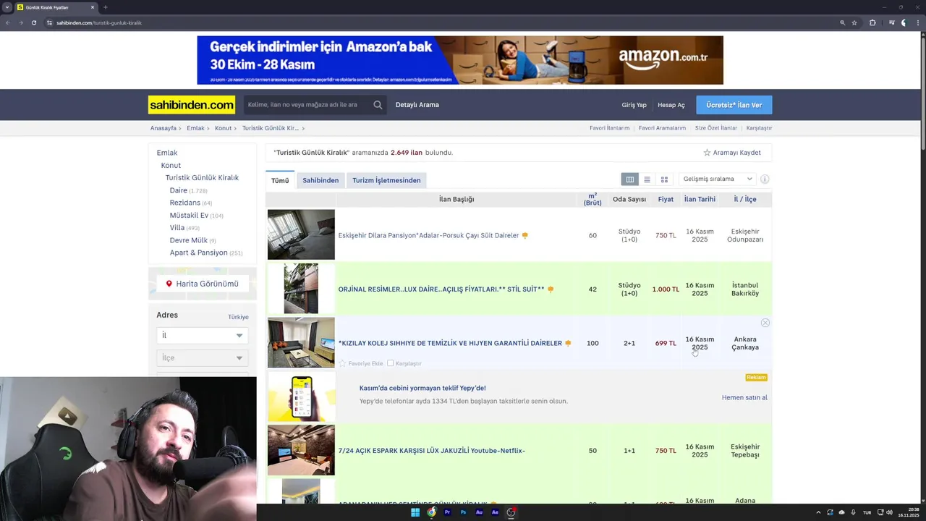Click the Konut breadcrumb
926x521 pixels.
(223, 128)
